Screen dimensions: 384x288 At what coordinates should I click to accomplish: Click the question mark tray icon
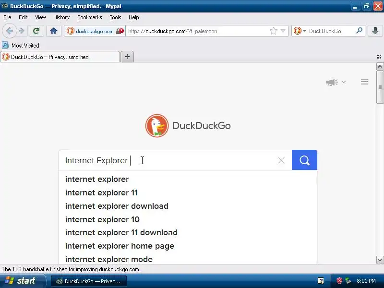[x=321, y=281]
